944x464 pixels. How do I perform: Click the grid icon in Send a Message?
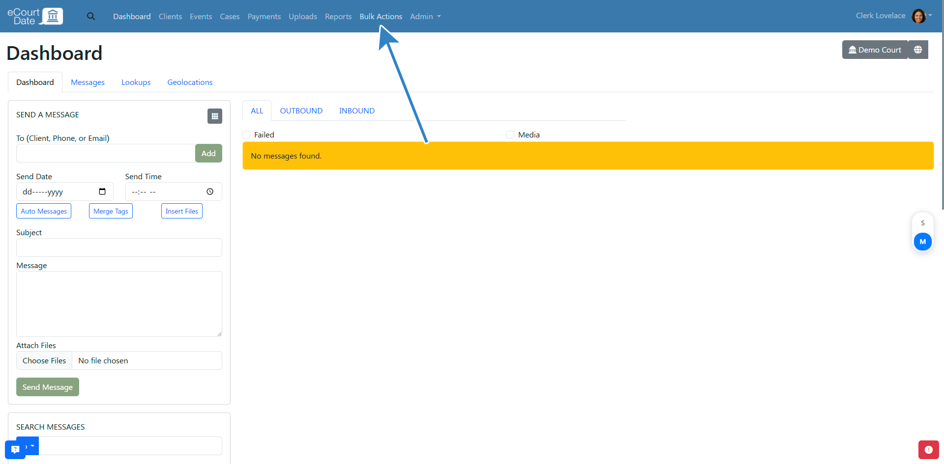point(215,116)
